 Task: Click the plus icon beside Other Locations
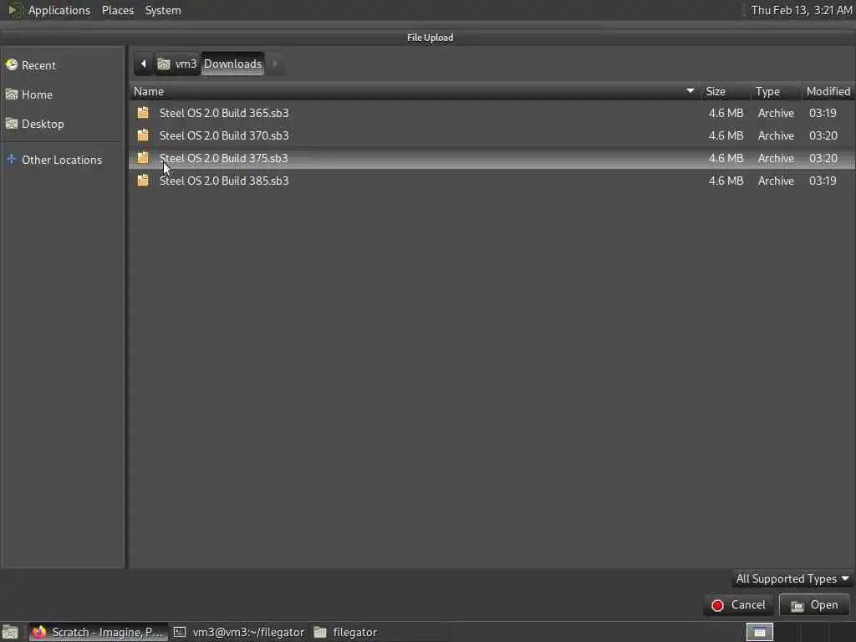click(12, 160)
